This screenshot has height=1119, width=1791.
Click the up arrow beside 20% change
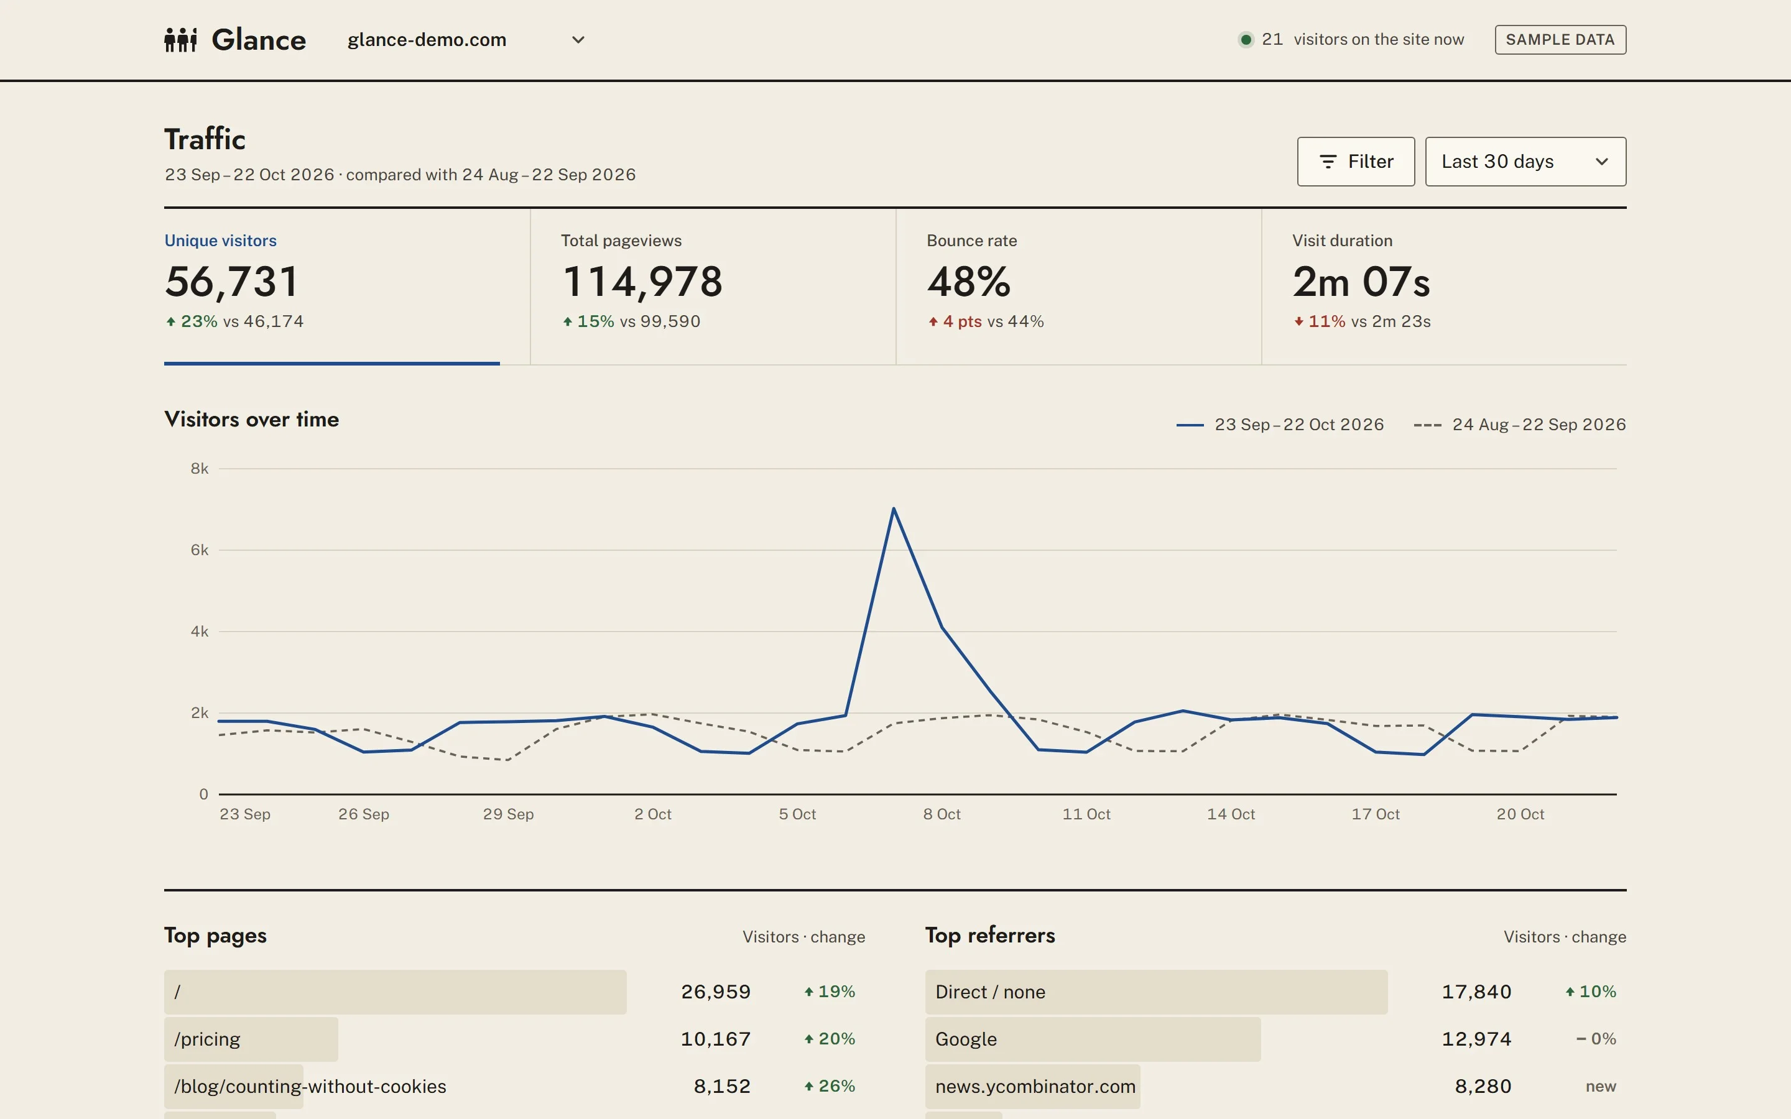click(x=809, y=1039)
